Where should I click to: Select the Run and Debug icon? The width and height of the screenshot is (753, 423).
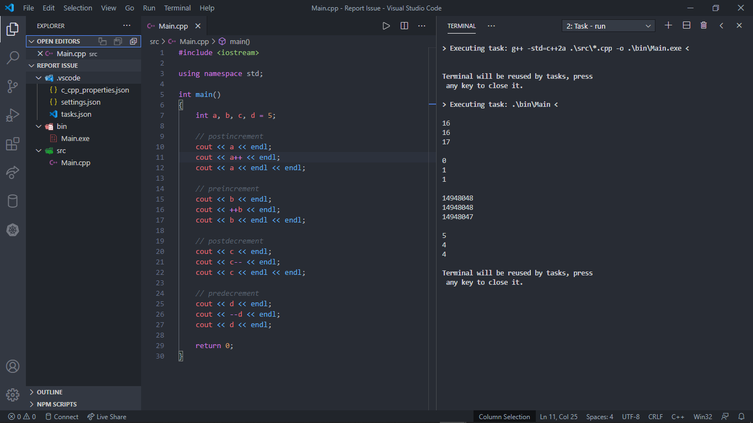pos(13,115)
